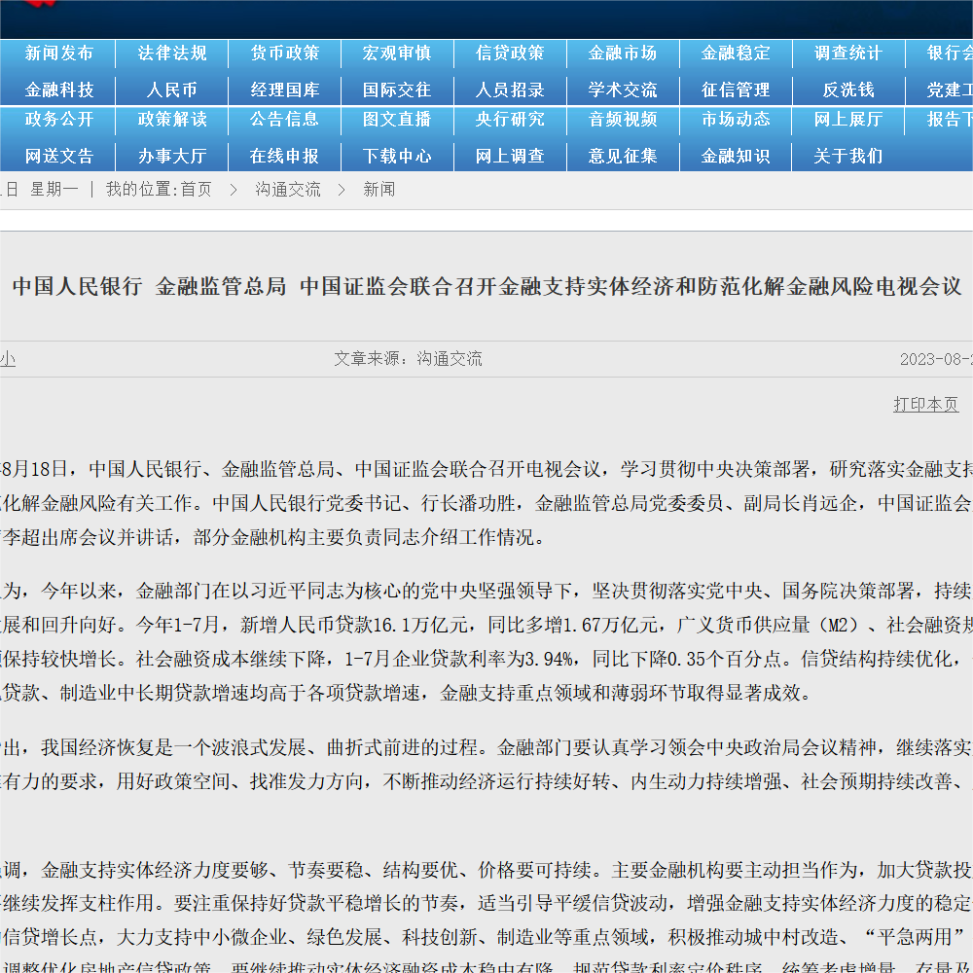Go to 征信管理 section
The height and width of the screenshot is (973, 973).
click(736, 90)
